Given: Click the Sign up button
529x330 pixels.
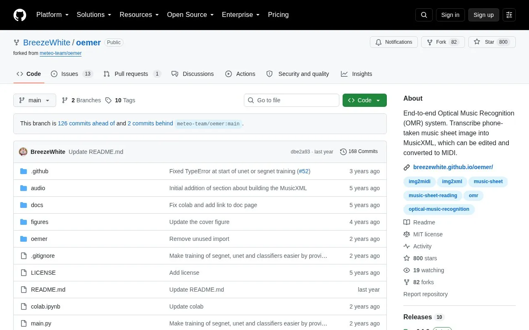Looking at the screenshot, I should point(484,15).
